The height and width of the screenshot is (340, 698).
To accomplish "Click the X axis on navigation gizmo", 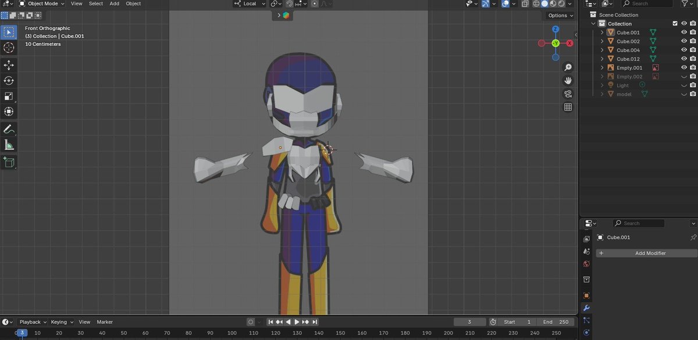I will click(x=570, y=43).
